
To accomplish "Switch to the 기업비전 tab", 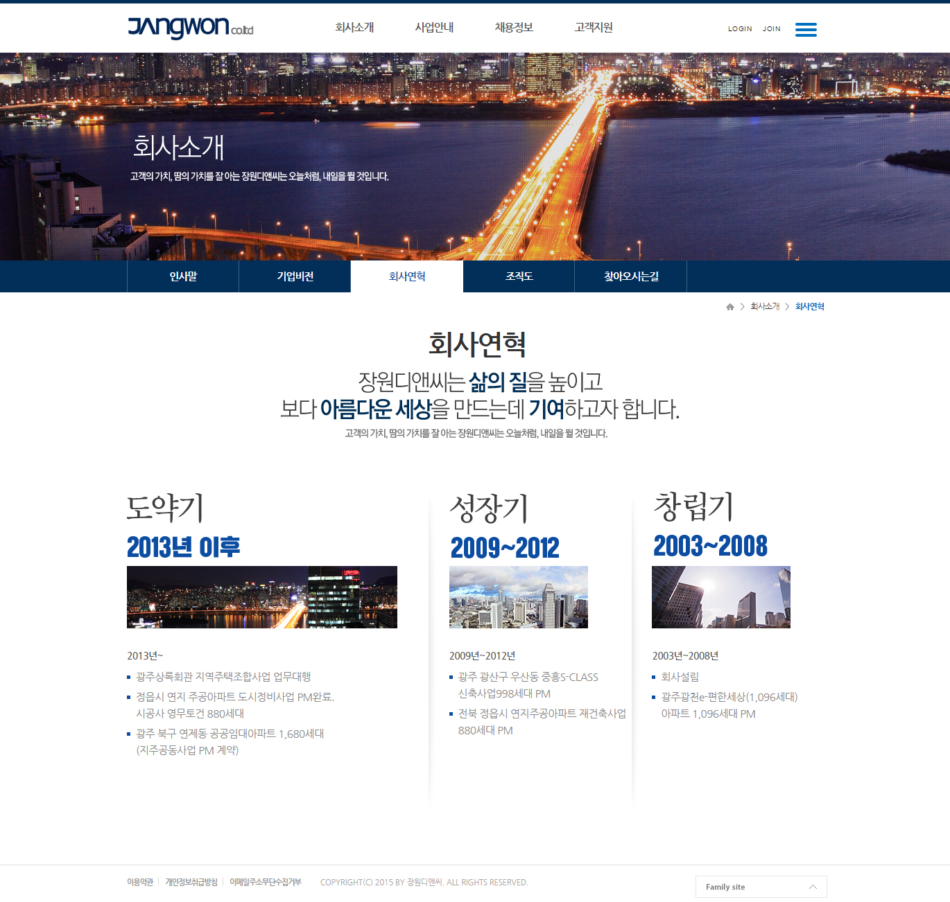I will (295, 276).
